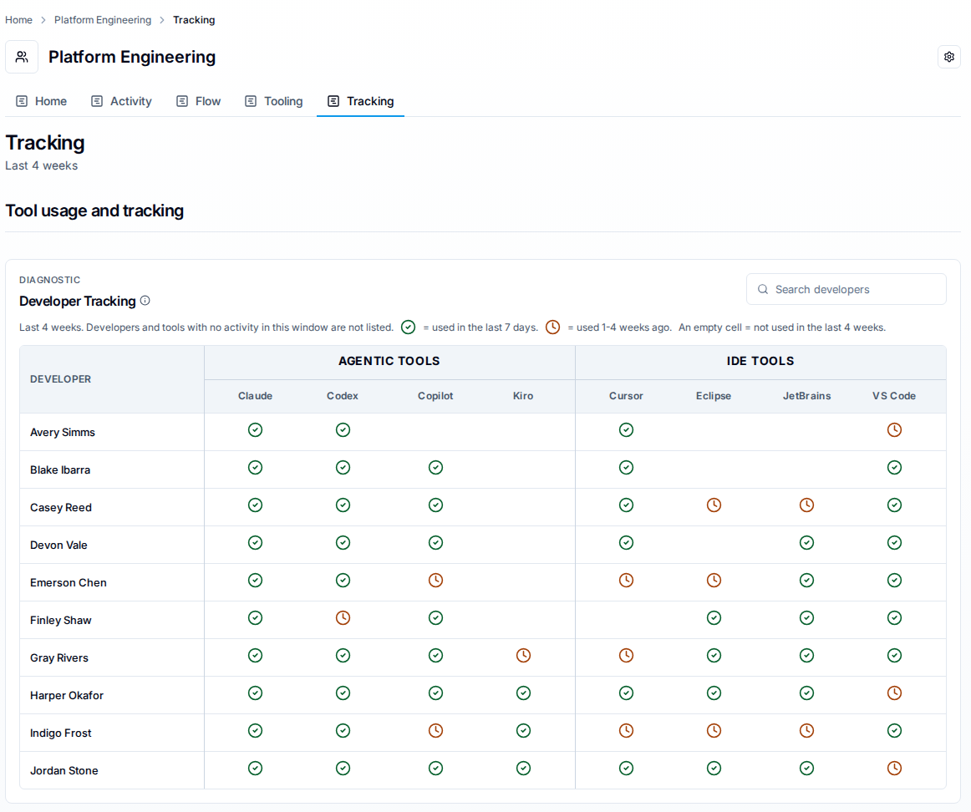Image resolution: width=971 pixels, height=812 pixels.
Task: Focus the Search developers field
Action: click(x=846, y=289)
